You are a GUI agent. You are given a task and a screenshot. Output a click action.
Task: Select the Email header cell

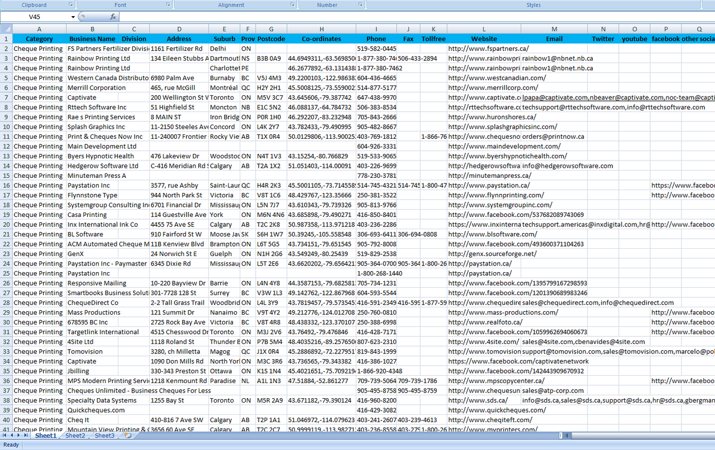pos(554,39)
